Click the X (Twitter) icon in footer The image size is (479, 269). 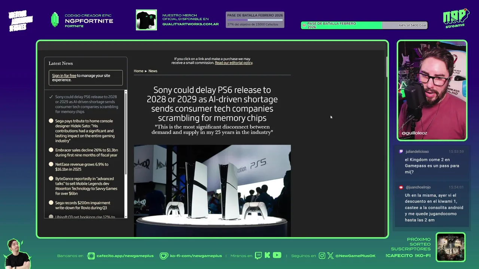click(330, 256)
